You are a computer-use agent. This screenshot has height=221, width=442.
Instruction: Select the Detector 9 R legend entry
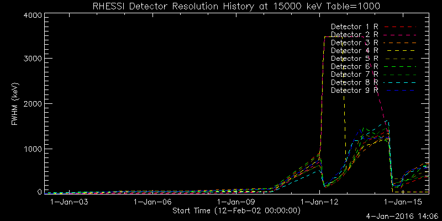tap(354, 90)
